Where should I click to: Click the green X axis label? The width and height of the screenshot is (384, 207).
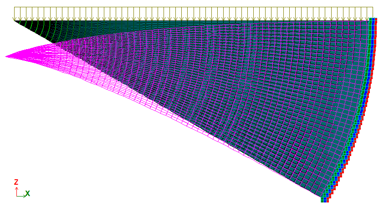(28, 194)
